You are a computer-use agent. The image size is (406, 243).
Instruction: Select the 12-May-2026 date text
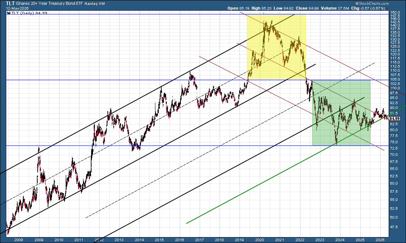pos(17,8)
